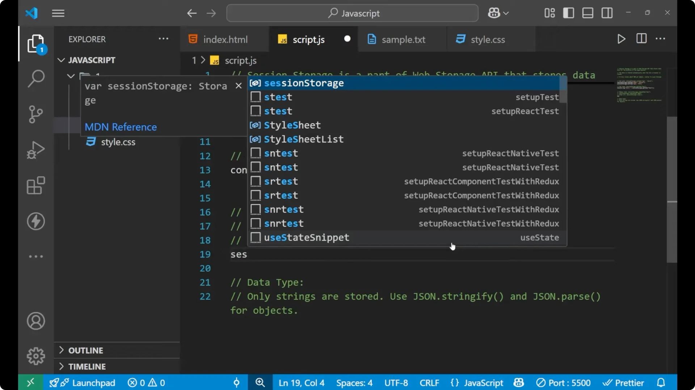Split the editor to the right
The height and width of the screenshot is (390, 695).
[641, 39]
